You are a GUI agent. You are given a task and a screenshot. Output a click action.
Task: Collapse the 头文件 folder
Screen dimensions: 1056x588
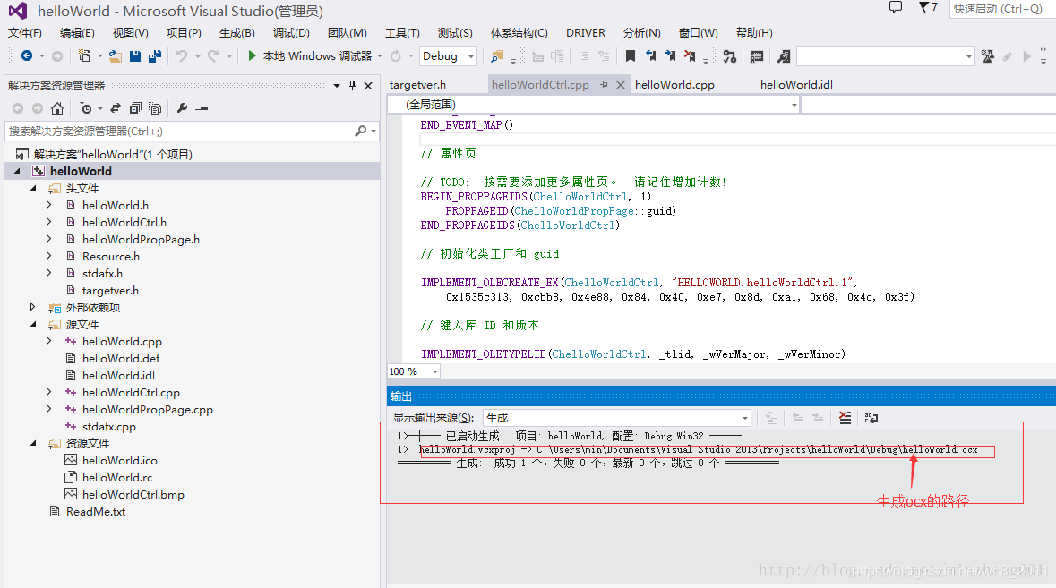click(33, 188)
